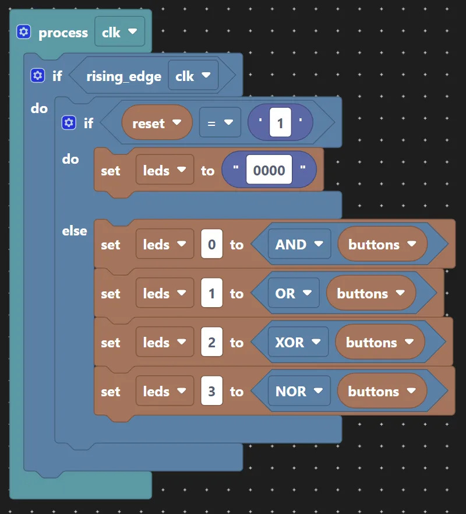The width and height of the screenshot is (466, 514).
Task: Edit index 3 field of leds
Action: pos(211,392)
